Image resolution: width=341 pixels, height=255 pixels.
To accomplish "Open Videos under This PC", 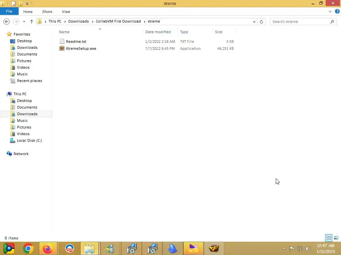I will point(23,134).
